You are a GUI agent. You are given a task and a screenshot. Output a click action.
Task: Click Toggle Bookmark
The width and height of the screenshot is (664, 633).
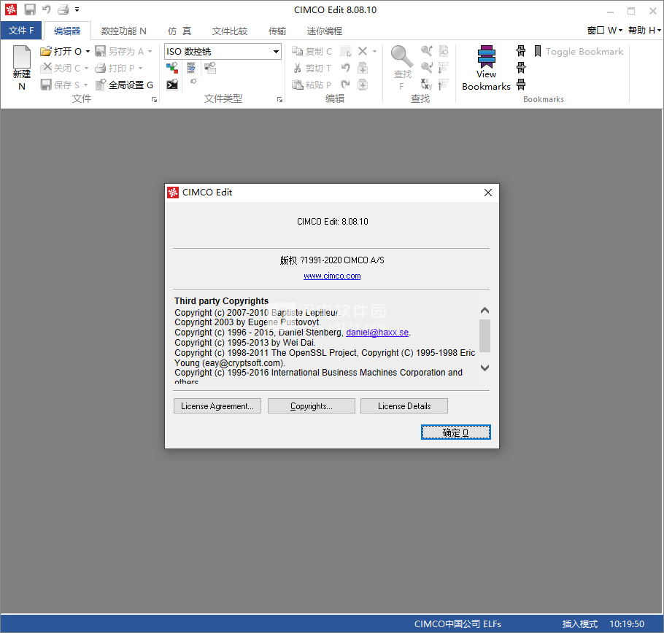tap(579, 51)
